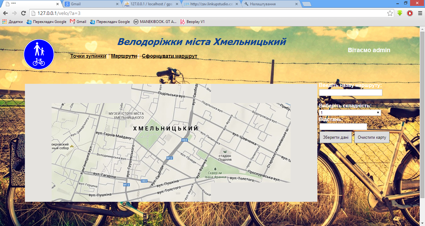
Task: Click the M12 badge above вул. Пушкіна
Action: [x=126, y=185]
